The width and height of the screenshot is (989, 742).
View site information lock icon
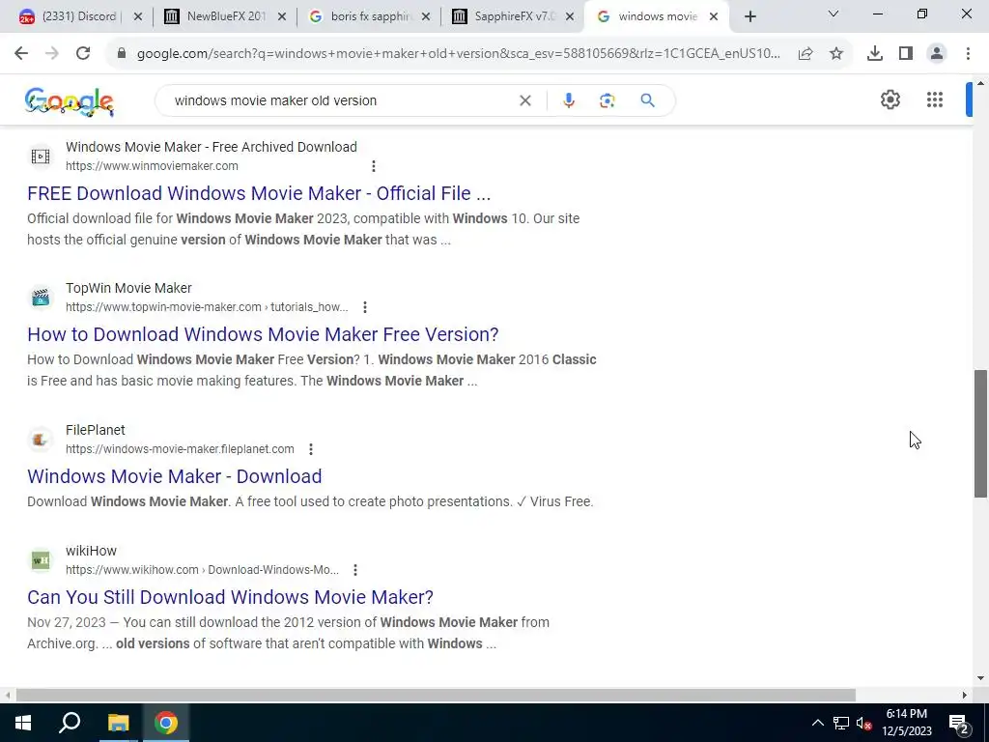[x=122, y=54]
